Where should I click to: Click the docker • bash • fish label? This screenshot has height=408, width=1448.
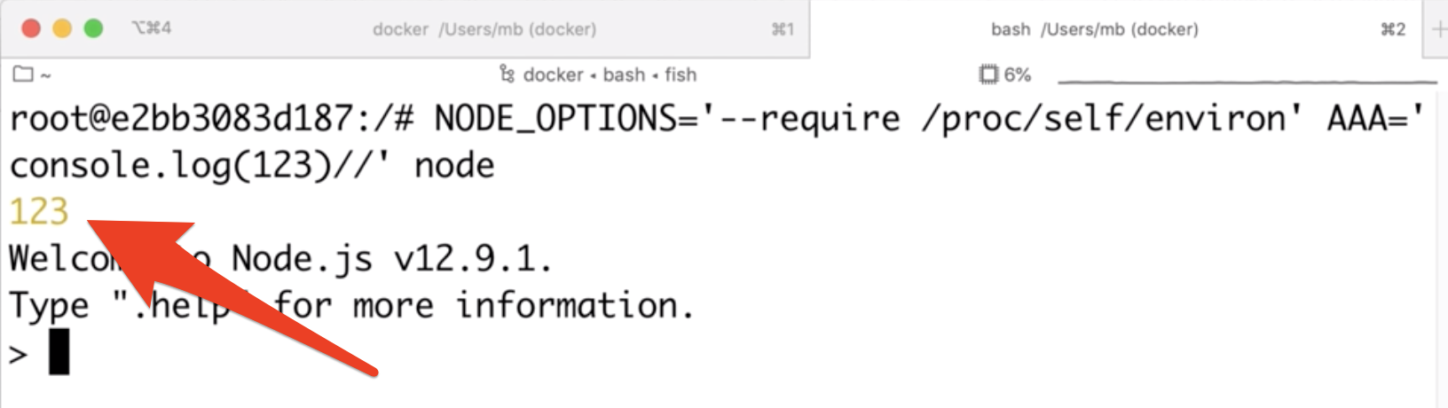pos(610,75)
